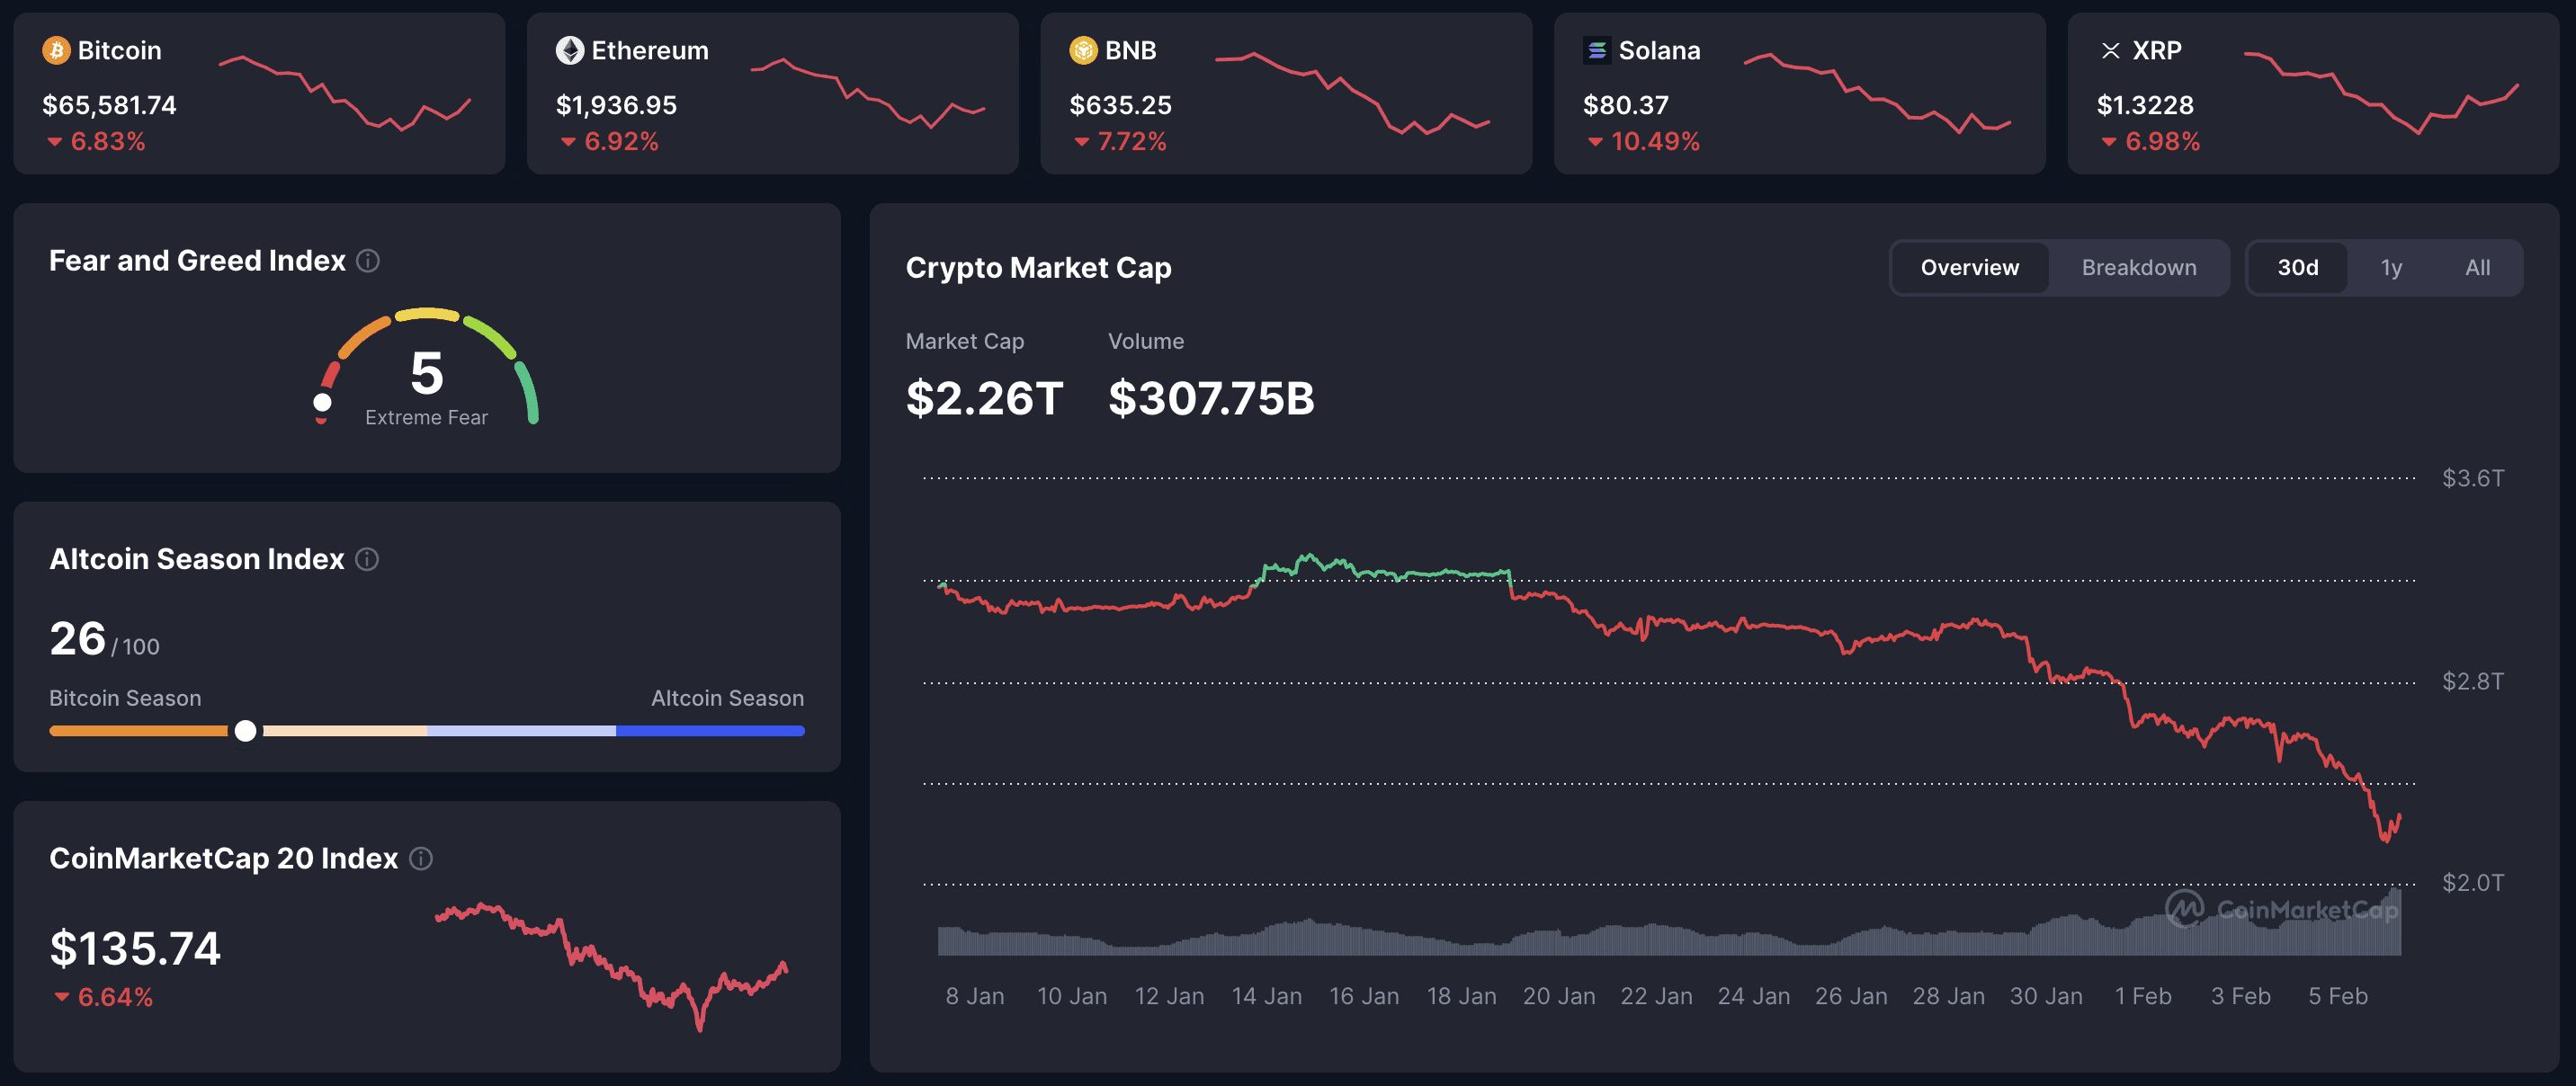Select the Overview view

pos(1968,267)
